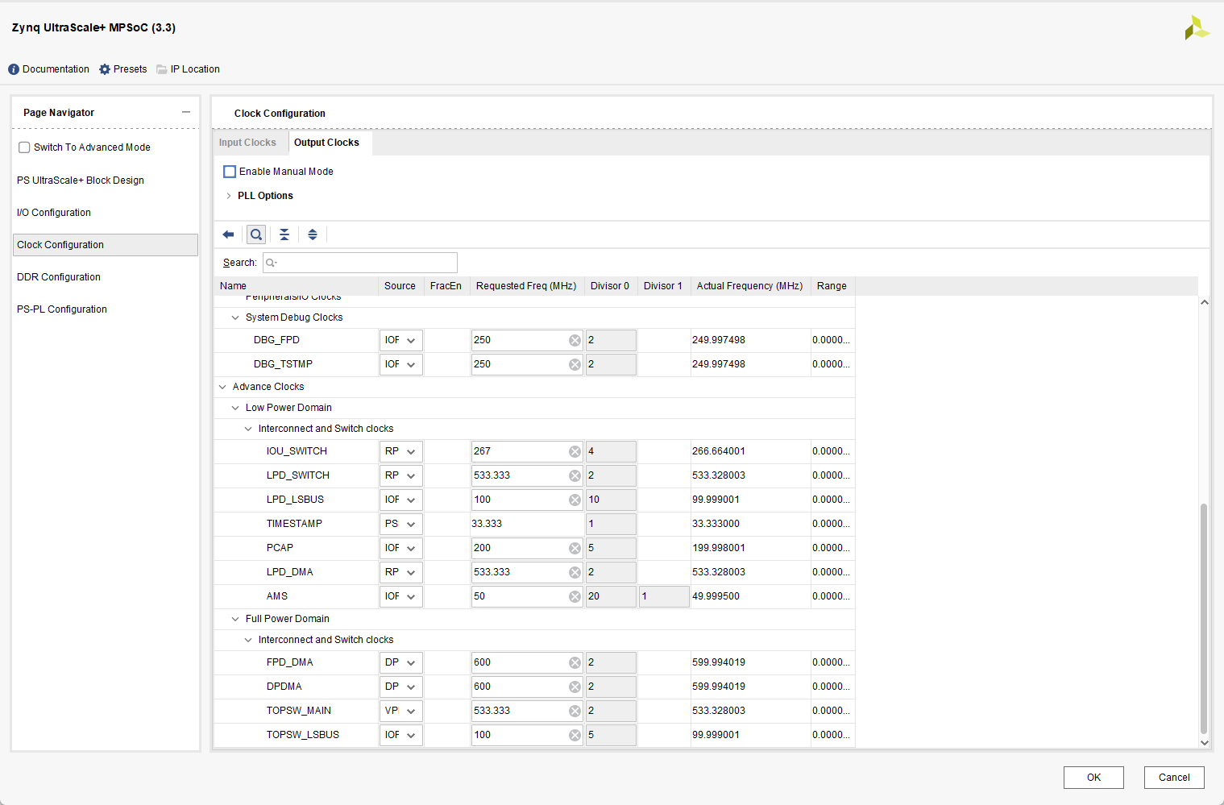
Task: Open DBG_FPD source dropdown
Action: [401, 340]
